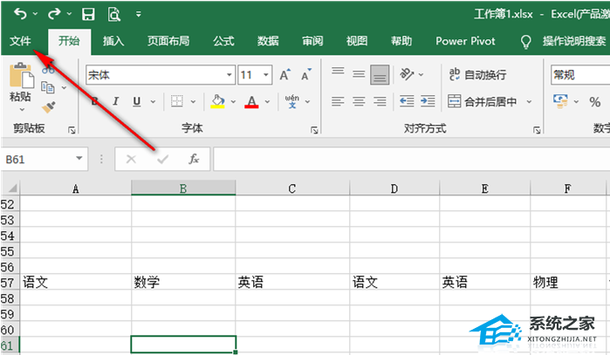Image resolution: width=610 pixels, height=355 pixels.
Task: Click the decrease indent icon
Action: click(407, 101)
